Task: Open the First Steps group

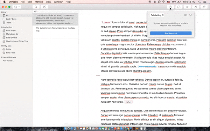Action: coord(16,30)
